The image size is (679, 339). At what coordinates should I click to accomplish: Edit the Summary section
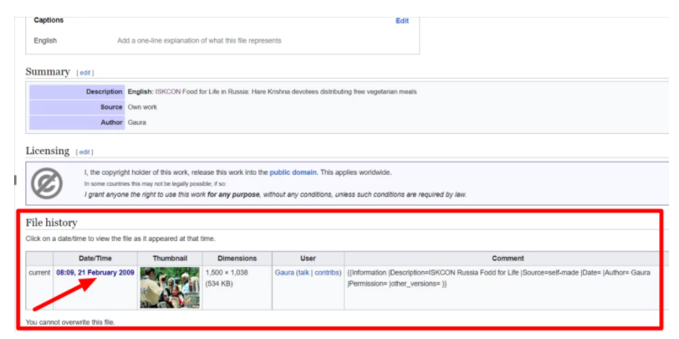click(85, 73)
